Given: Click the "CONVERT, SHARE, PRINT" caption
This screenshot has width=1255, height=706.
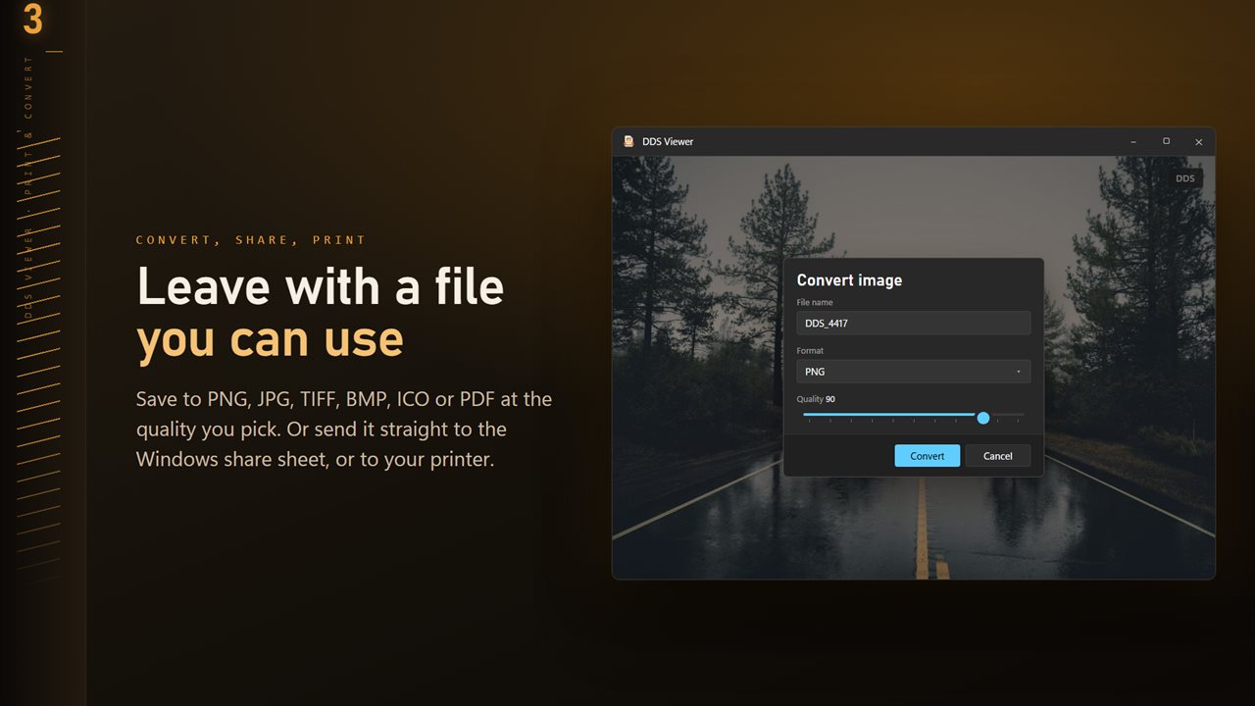Looking at the screenshot, I should (x=251, y=240).
